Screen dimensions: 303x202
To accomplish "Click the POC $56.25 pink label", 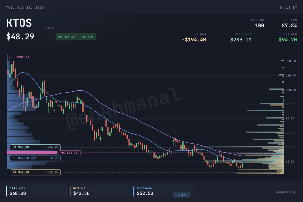I will (x=70, y=153).
